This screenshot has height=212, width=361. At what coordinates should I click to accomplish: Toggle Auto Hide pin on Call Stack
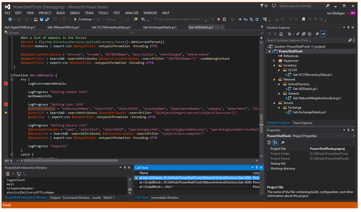coord(257,167)
